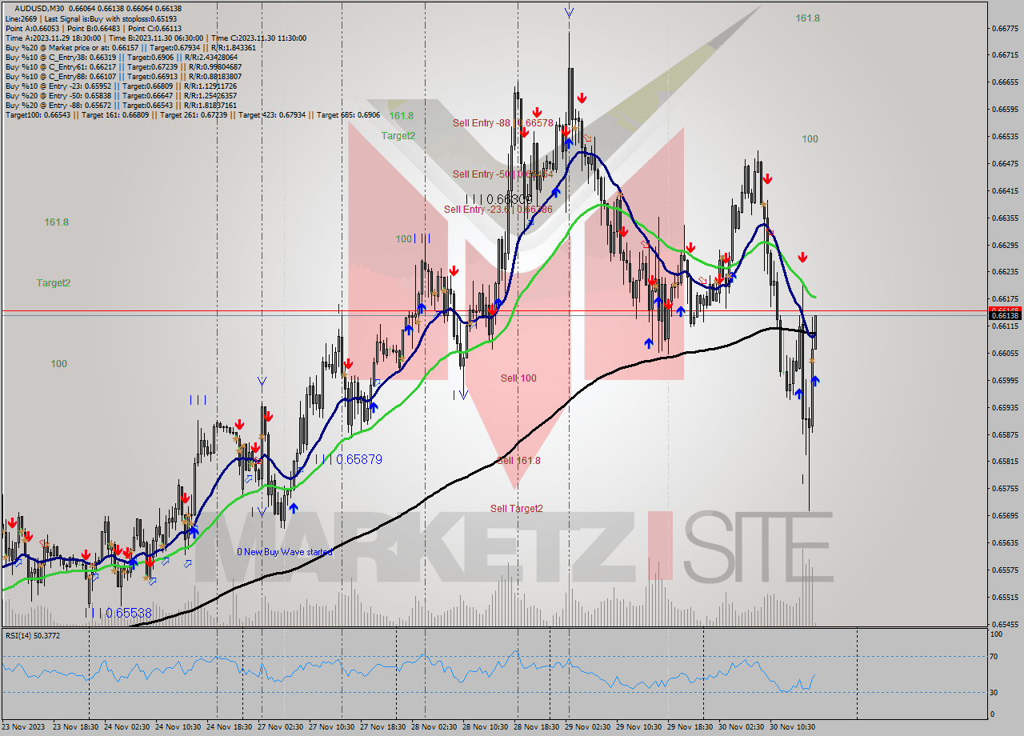Click the 0.65755 price axis label
This screenshot has height=736, width=1024.
(x=1004, y=489)
